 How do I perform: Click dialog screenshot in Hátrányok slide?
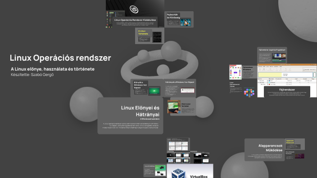[x=187, y=90]
